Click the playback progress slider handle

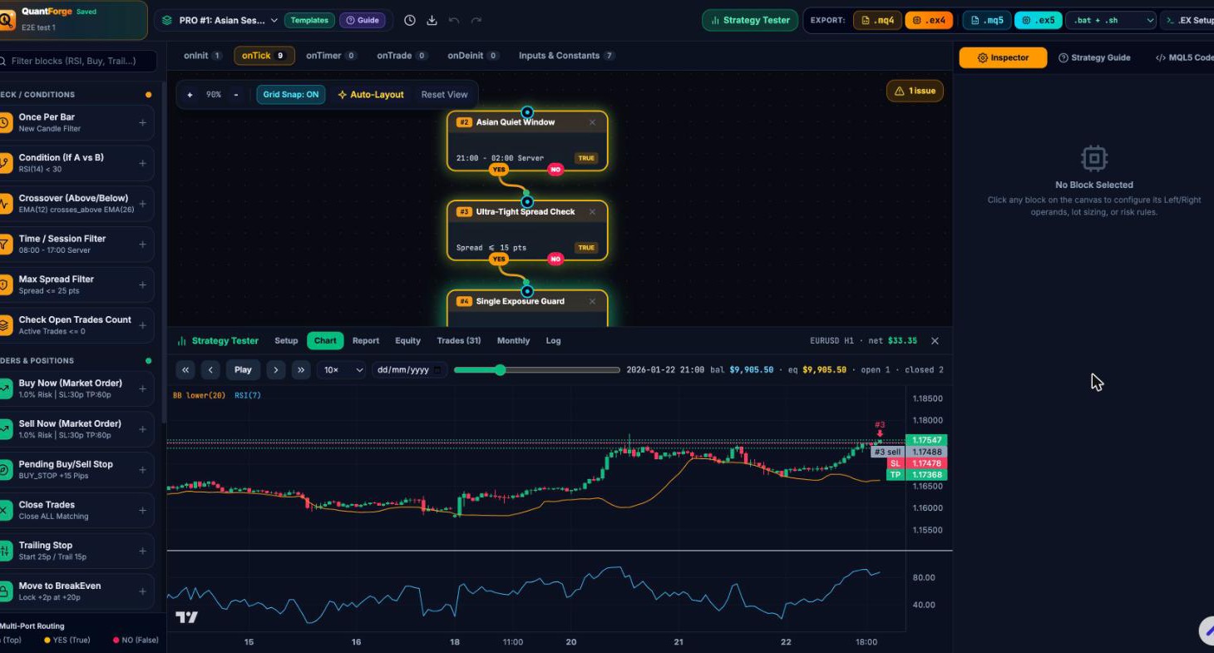[x=500, y=370]
